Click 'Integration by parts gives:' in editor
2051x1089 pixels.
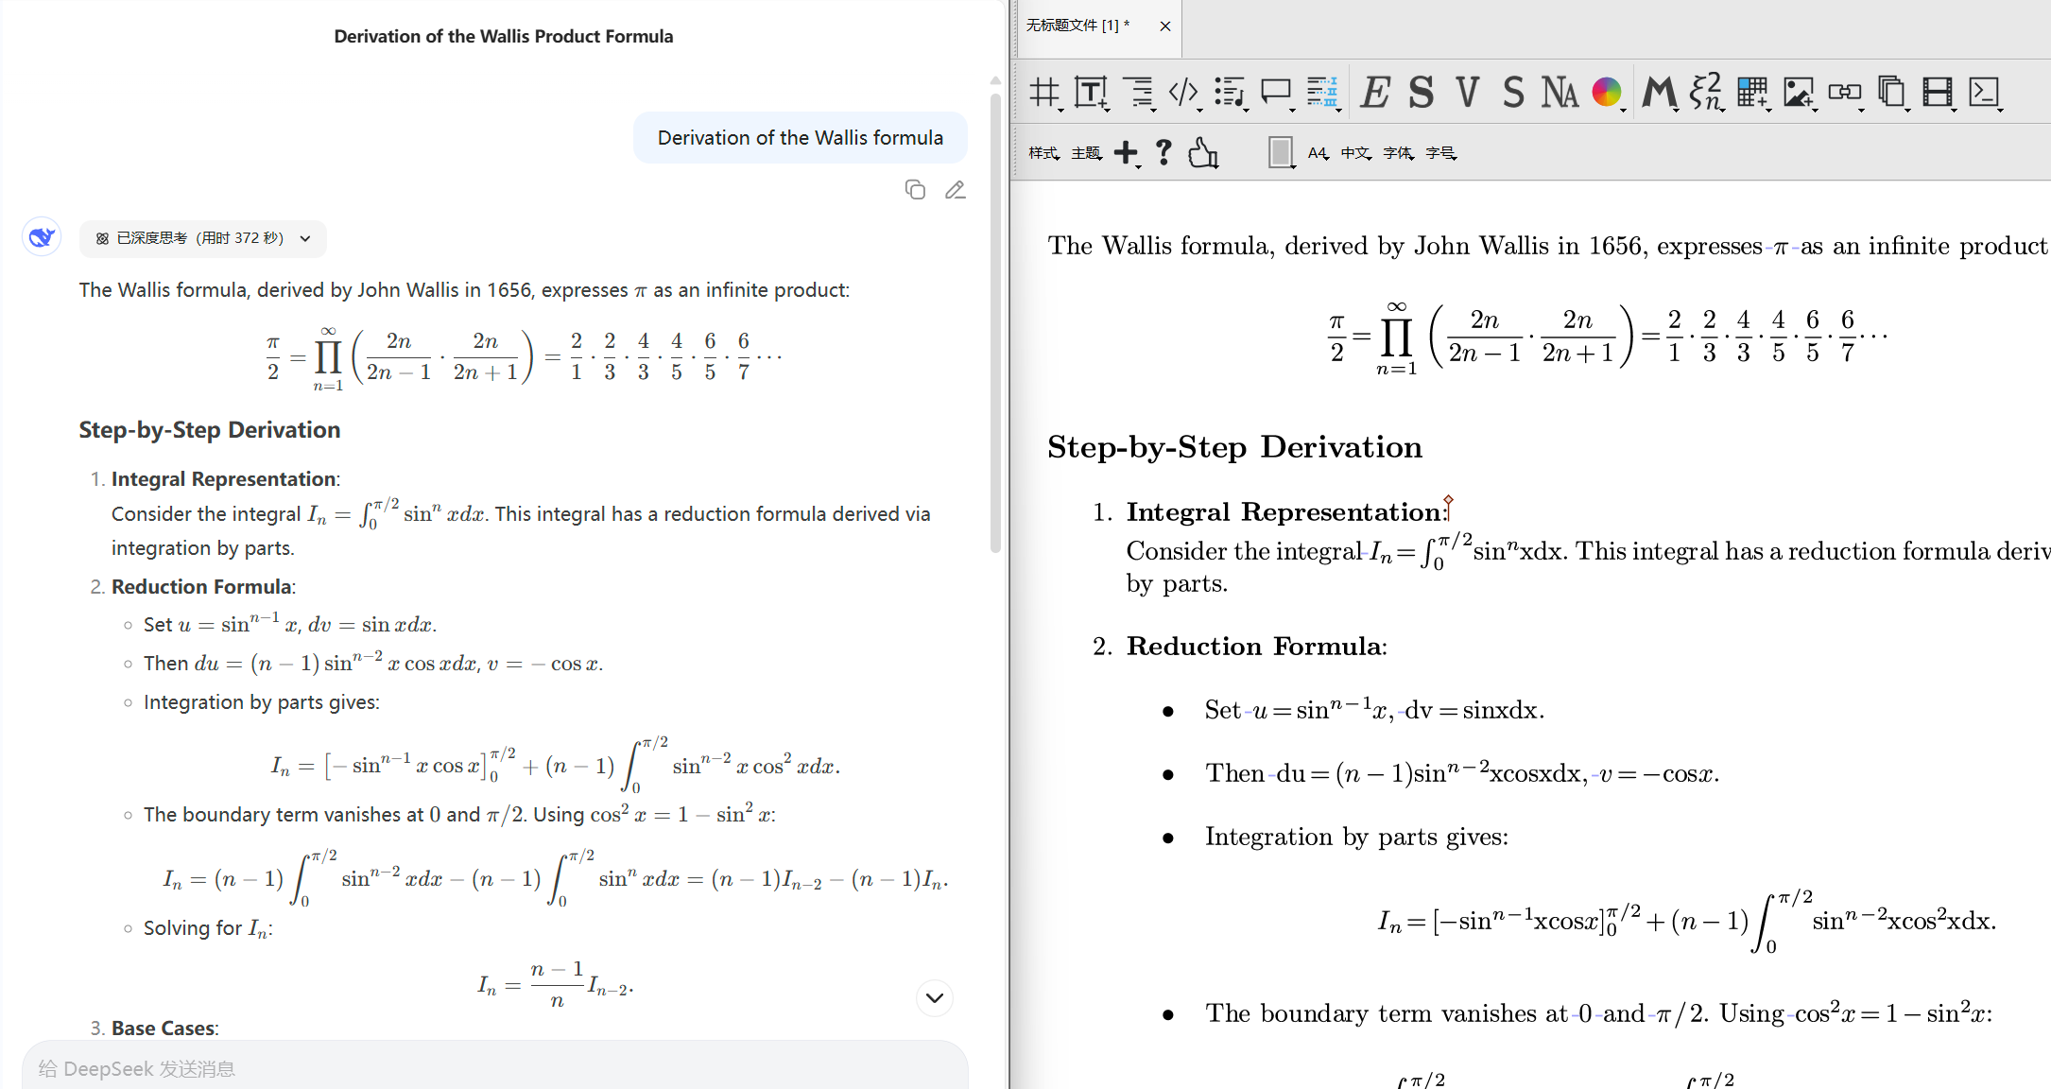point(1356,838)
